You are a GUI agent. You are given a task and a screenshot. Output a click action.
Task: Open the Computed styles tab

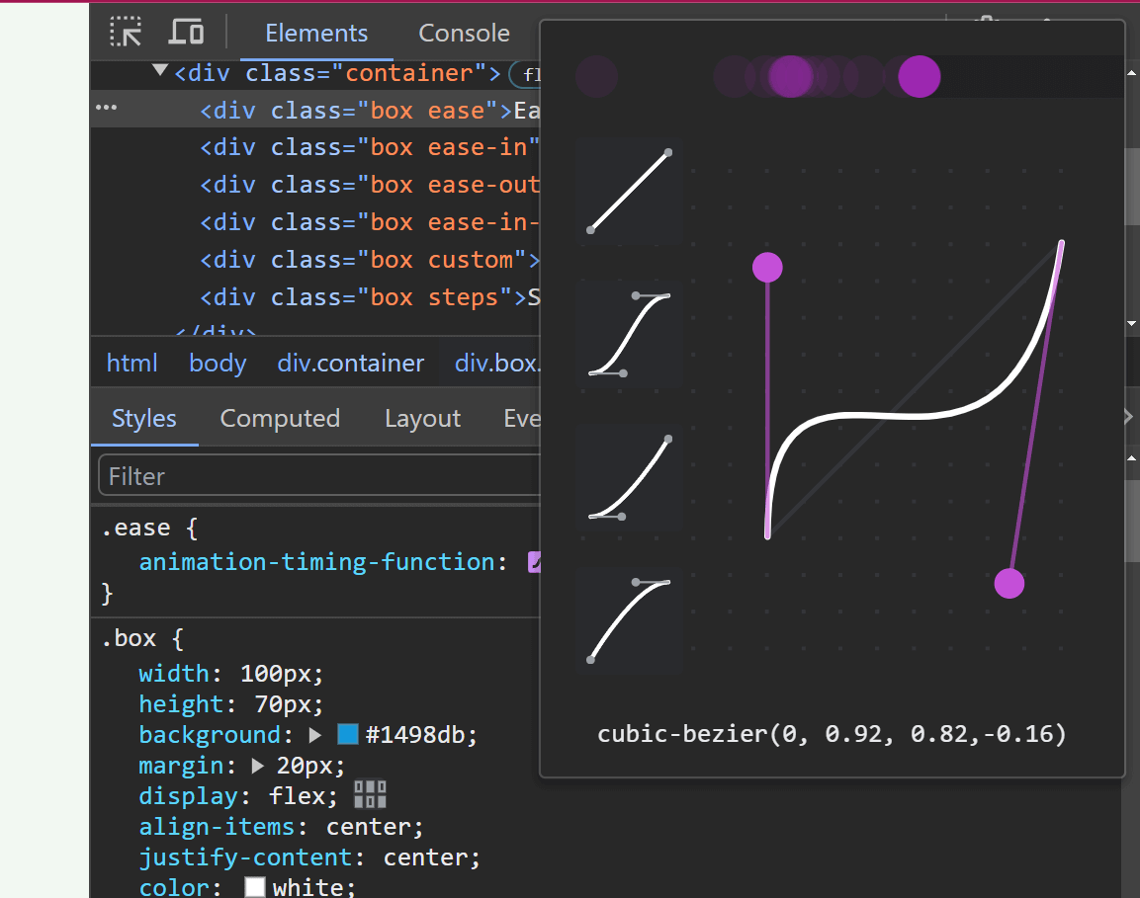coord(280,418)
